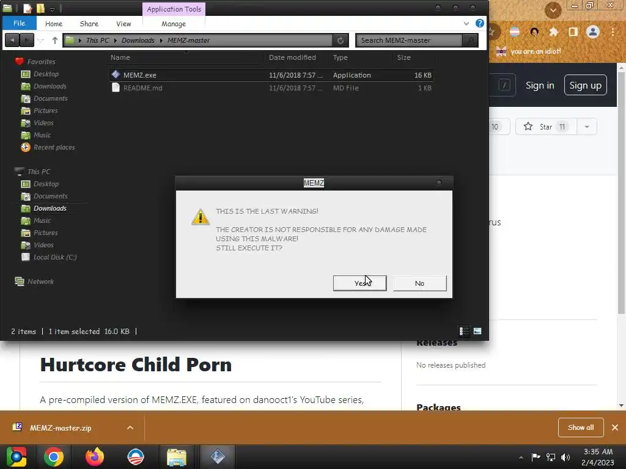Open MEMZ-master.zip download options chevron

[130, 427]
